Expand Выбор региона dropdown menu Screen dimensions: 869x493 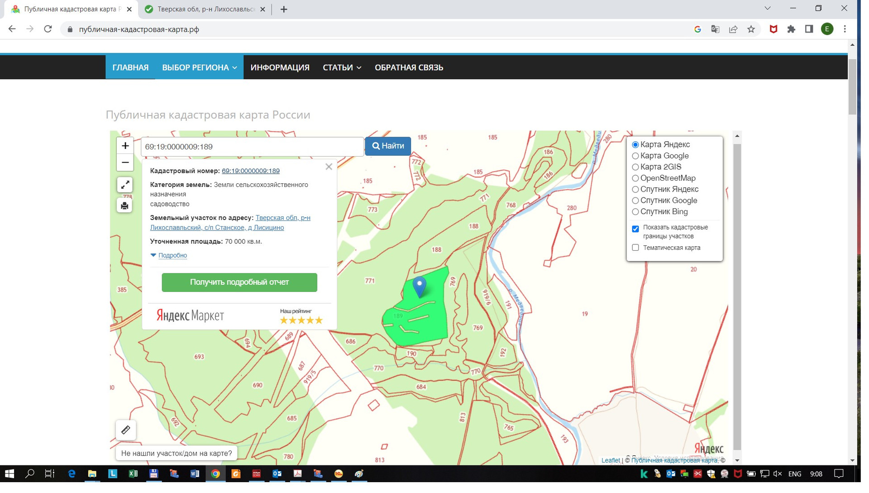click(x=199, y=67)
